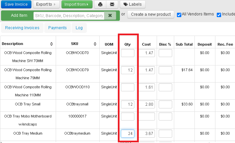This screenshot has height=143, width=235.
Task: Click OCB Wood Composite Rolling Machine 79MM description
Action: [x=28, y=74]
